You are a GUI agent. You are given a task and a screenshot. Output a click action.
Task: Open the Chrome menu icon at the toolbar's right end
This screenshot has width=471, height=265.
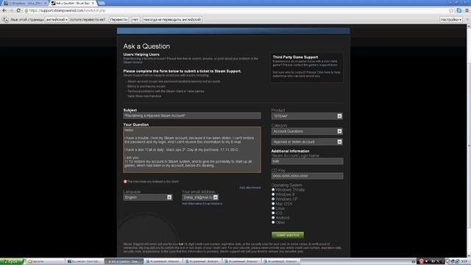click(x=467, y=10)
